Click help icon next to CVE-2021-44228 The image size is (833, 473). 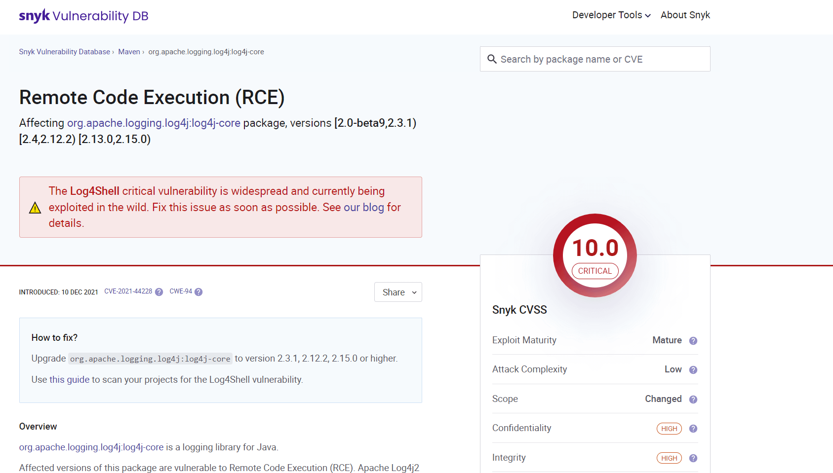(x=159, y=292)
